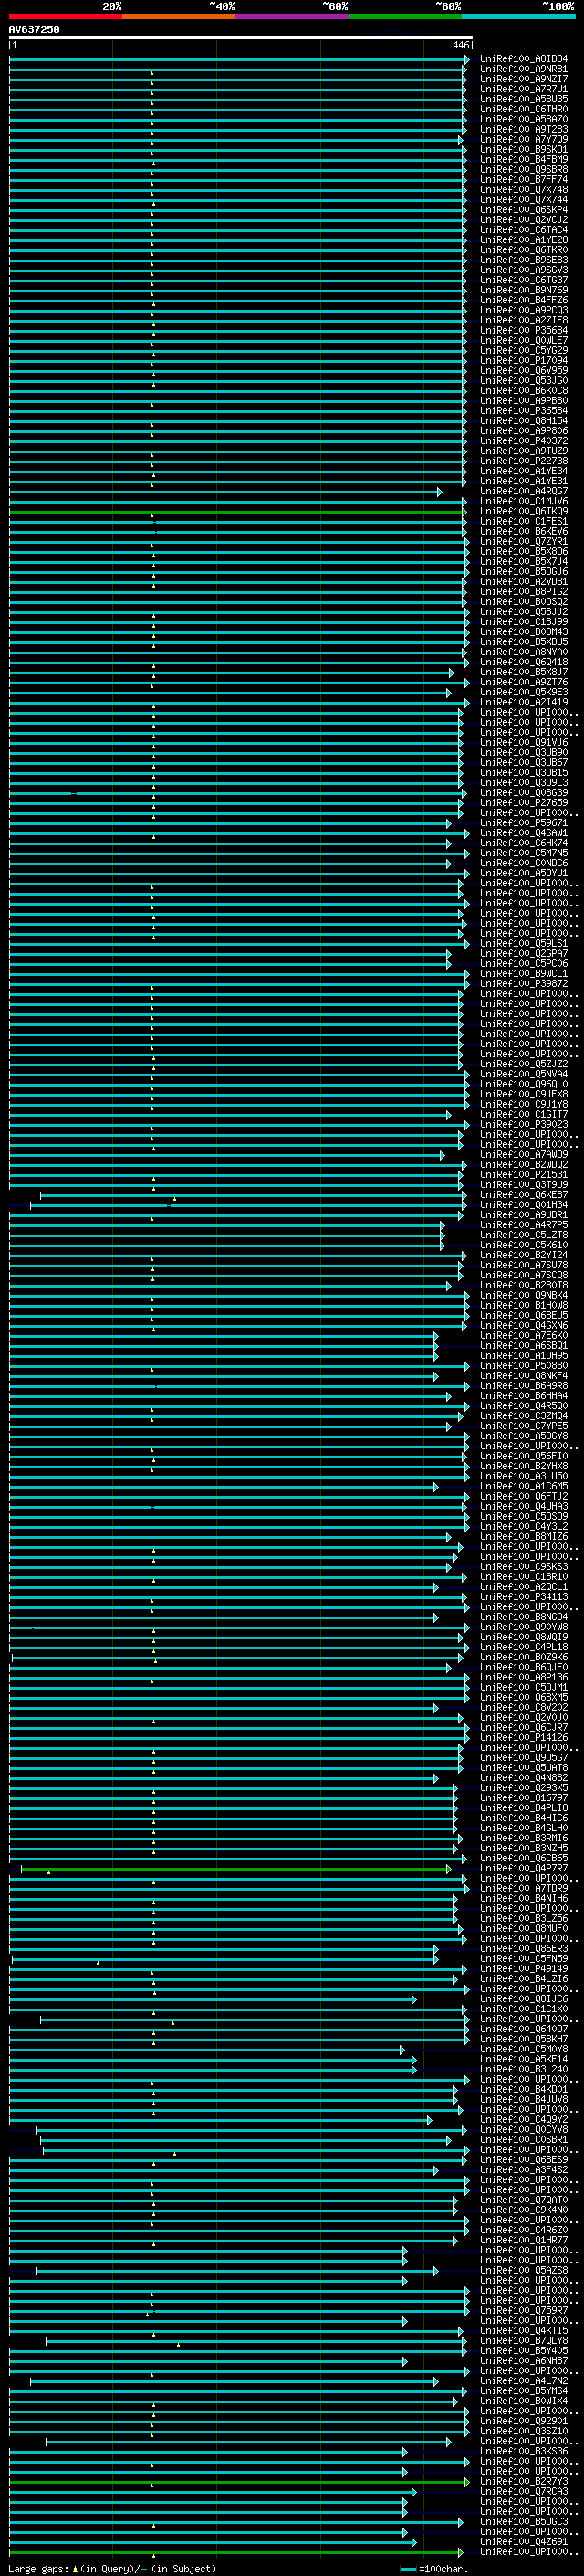The image size is (584, 2576).
Task: Open hit UniRef100_A8ID84
Action: click(523, 59)
